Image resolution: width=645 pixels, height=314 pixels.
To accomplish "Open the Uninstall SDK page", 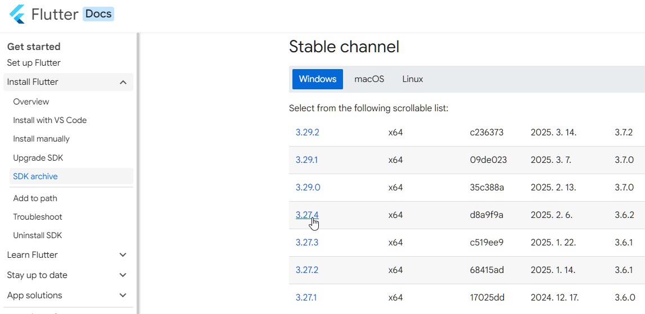I will [x=38, y=235].
